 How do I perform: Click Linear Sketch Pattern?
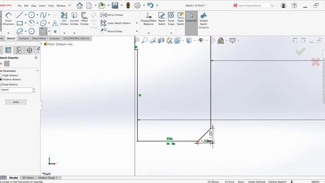pos(116,23)
